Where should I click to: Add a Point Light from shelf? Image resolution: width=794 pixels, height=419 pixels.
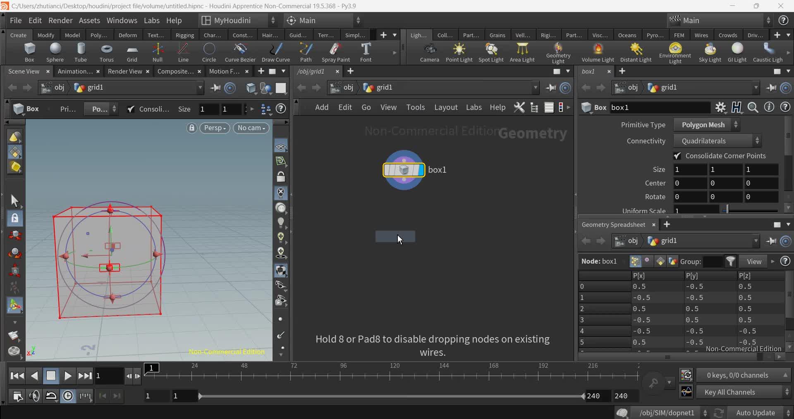pyautogui.click(x=459, y=52)
